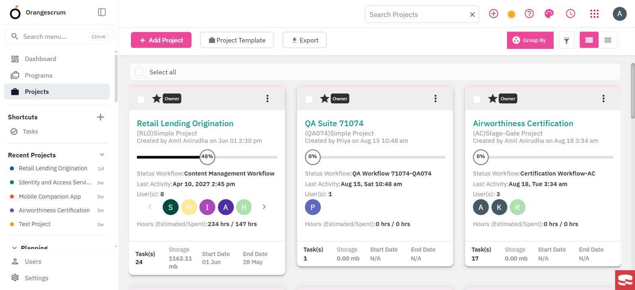Switch to card grid view
The height and width of the screenshot is (290, 635).
(x=589, y=40)
